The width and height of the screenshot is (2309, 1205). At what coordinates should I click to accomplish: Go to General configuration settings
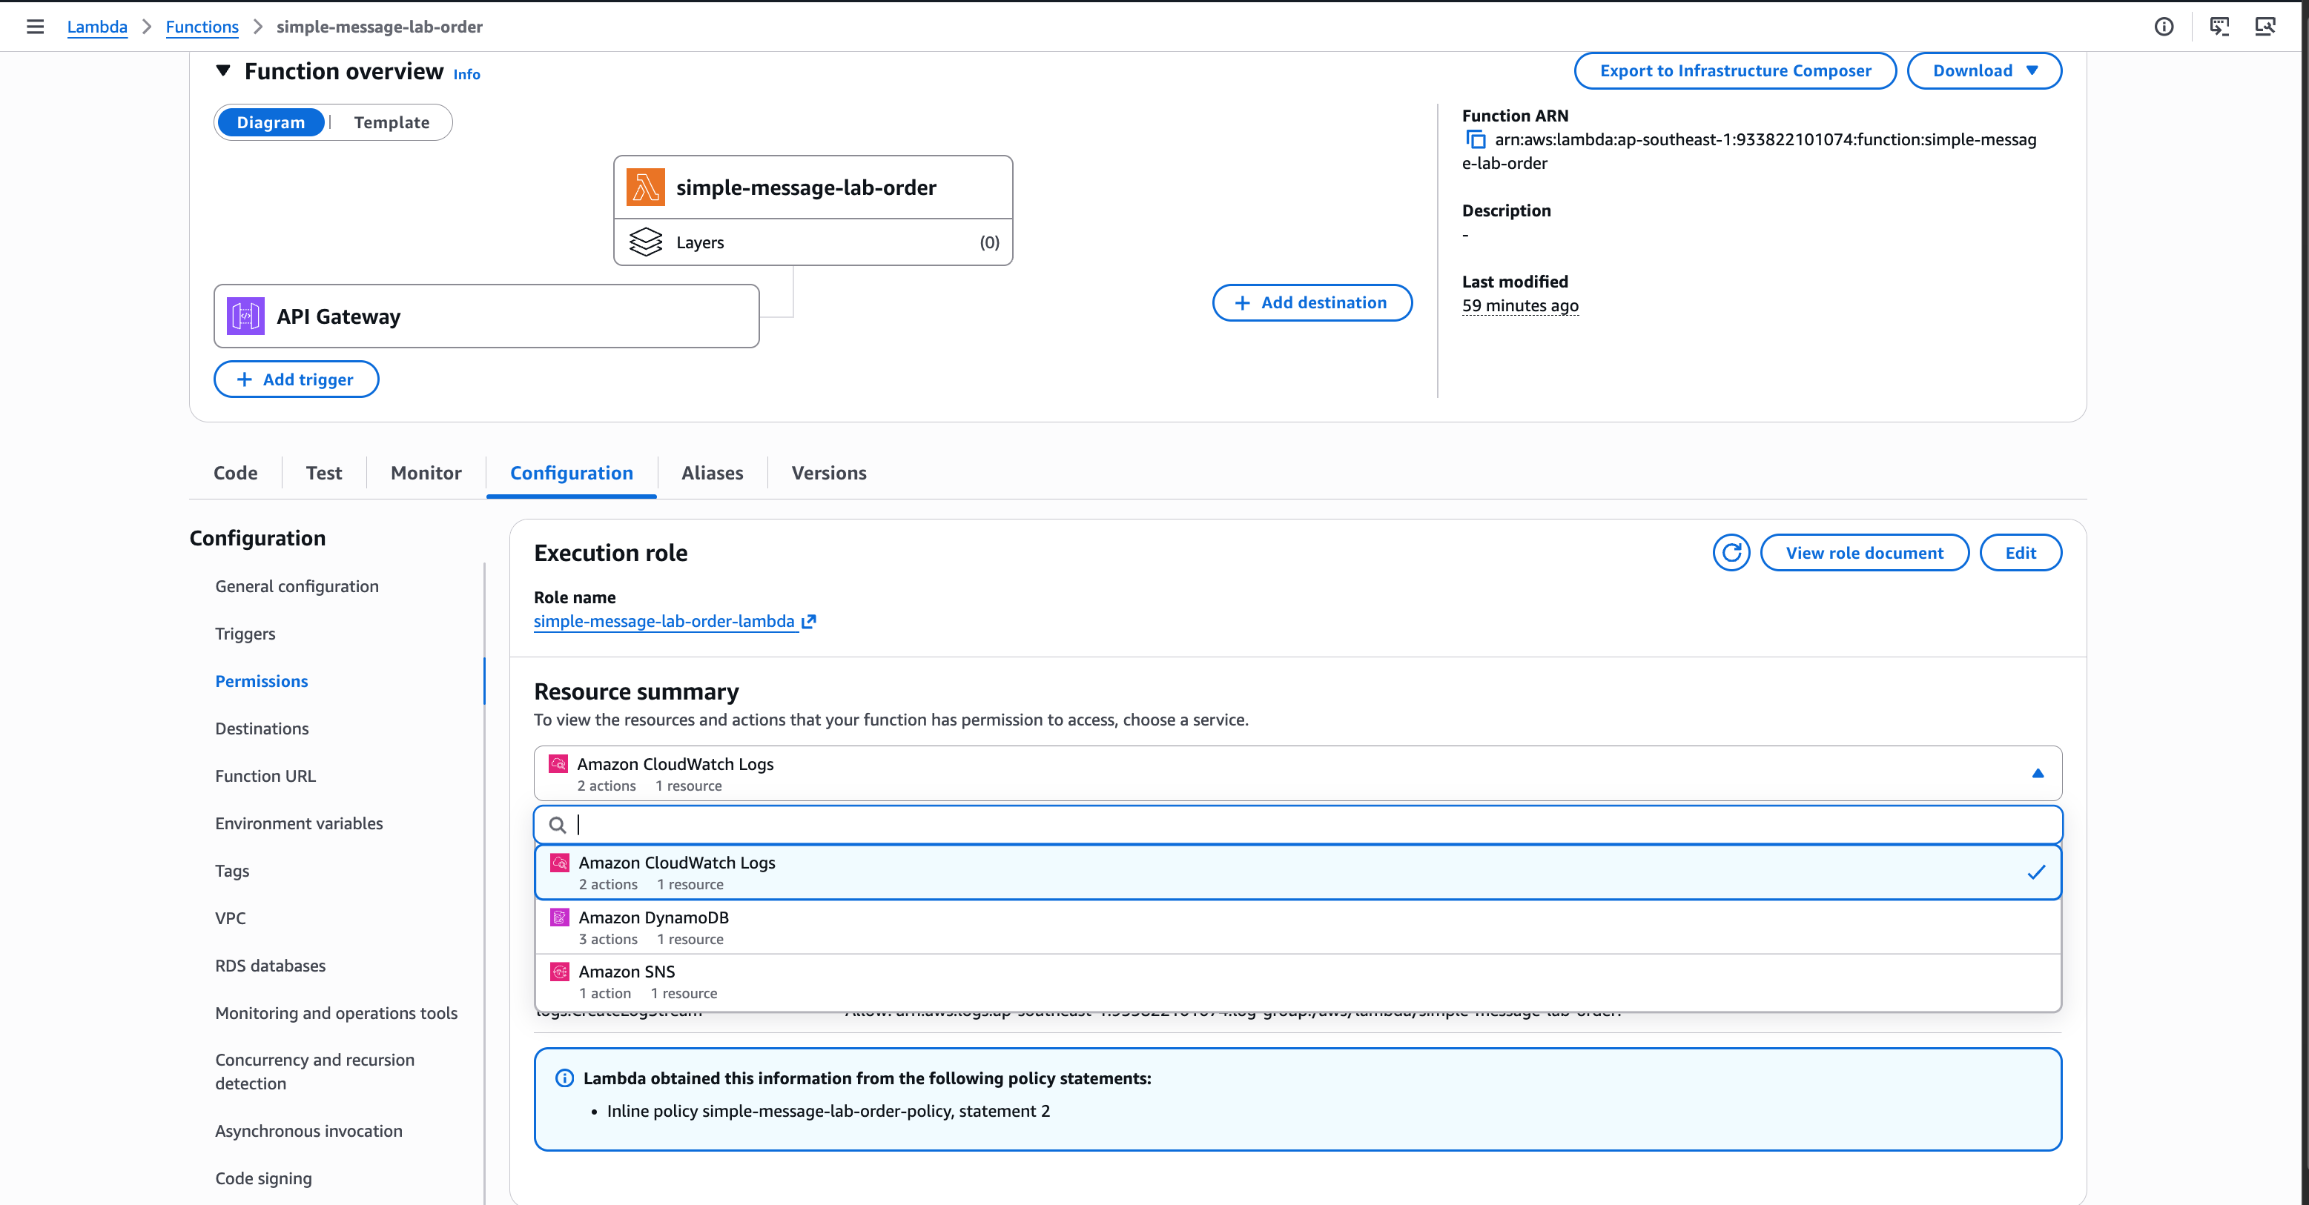point(297,586)
